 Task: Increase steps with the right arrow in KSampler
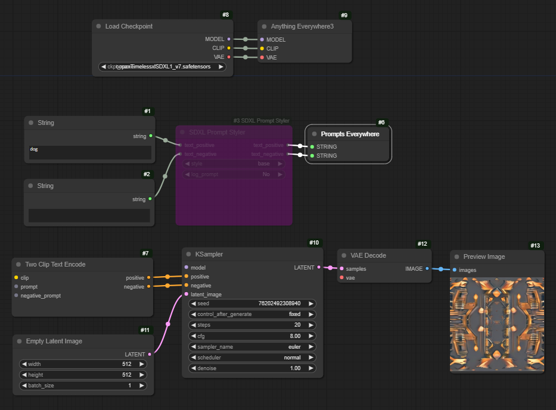(310, 325)
